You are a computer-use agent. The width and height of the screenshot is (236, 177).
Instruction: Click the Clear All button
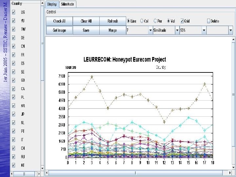86,21
